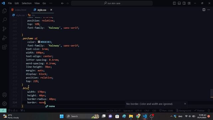The image size is (213, 120).
Task: Click the minimap scroll slider
Action: (x=212, y=93)
